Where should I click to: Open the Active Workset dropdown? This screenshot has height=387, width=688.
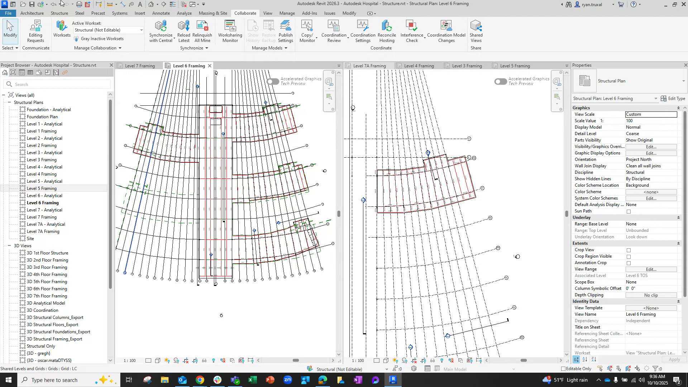(141, 30)
